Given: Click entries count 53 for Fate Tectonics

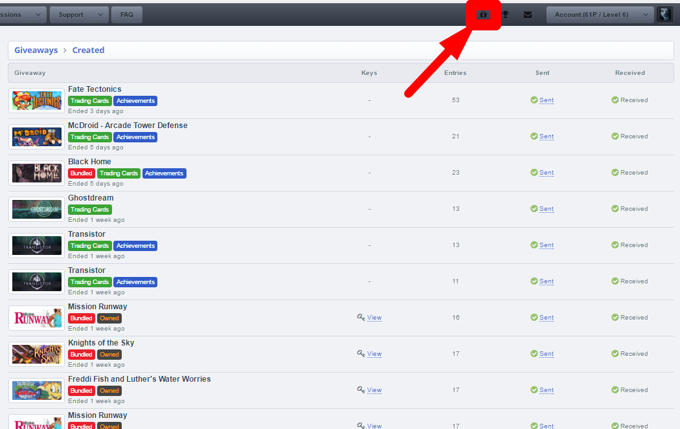Looking at the screenshot, I should [456, 100].
